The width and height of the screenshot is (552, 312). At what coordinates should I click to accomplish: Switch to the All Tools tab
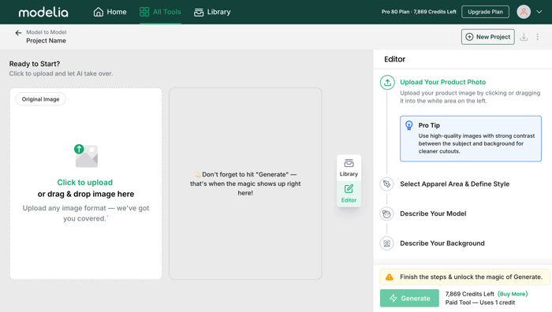160,12
